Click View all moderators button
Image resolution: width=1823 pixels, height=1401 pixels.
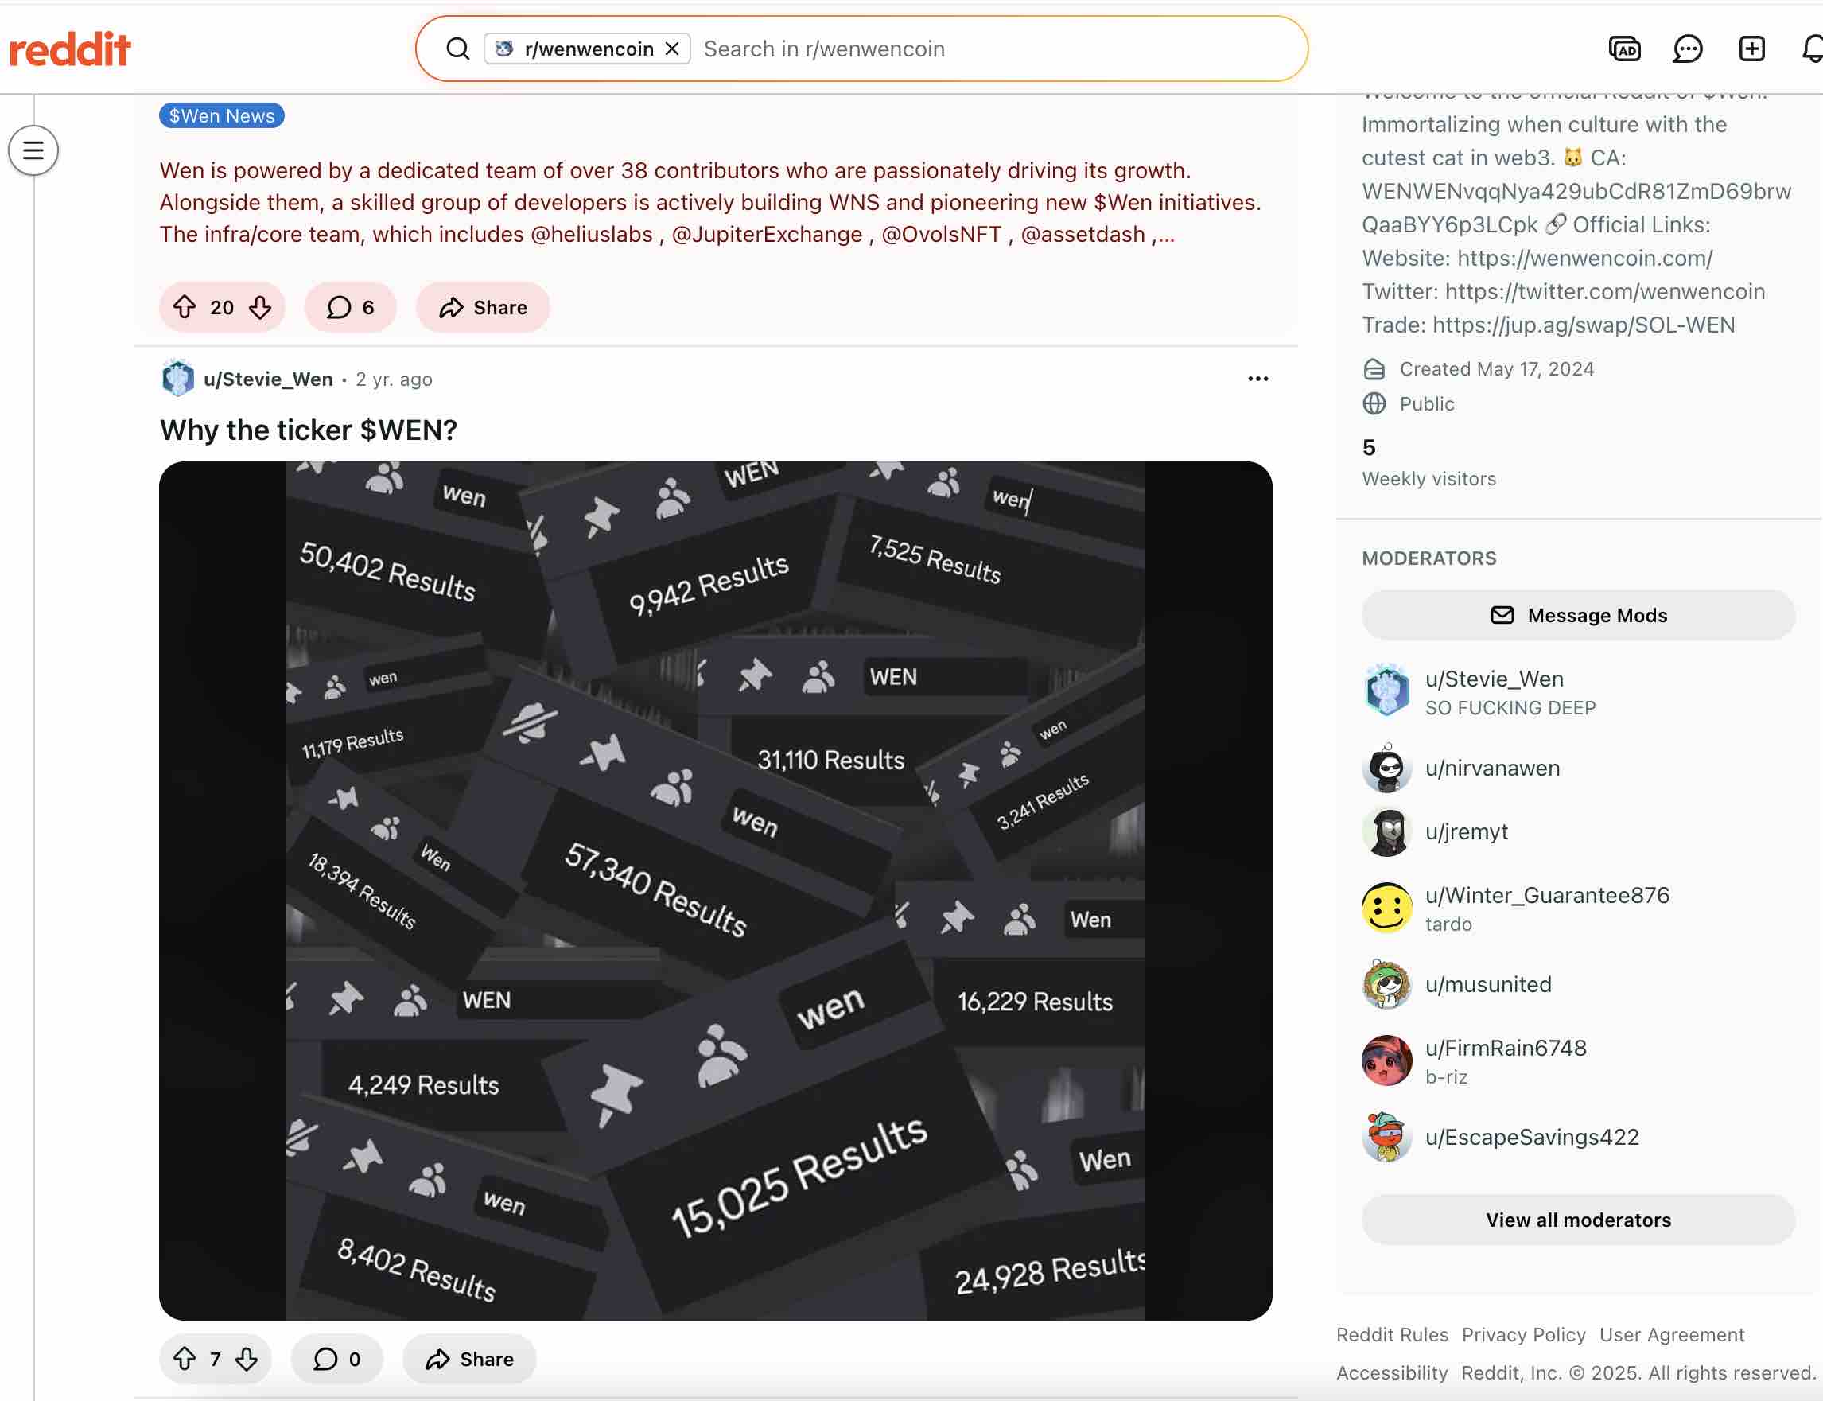tap(1578, 1220)
